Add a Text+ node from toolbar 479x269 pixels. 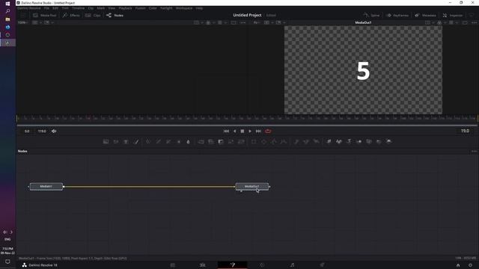(126, 141)
